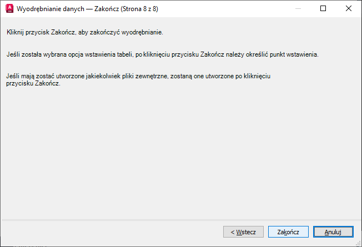Go back using the Wstecz button
This screenshot has width=362, height=247.
point(243,231)
